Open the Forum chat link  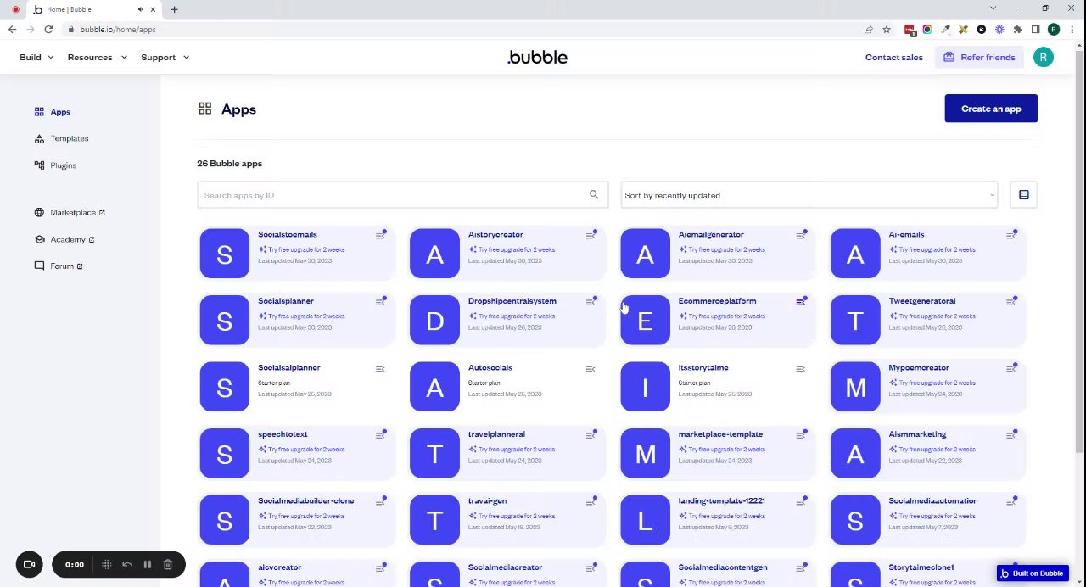tap(59, 266)
